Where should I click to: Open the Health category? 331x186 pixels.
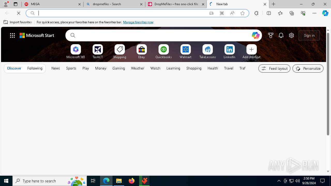[x=213, y=68]
